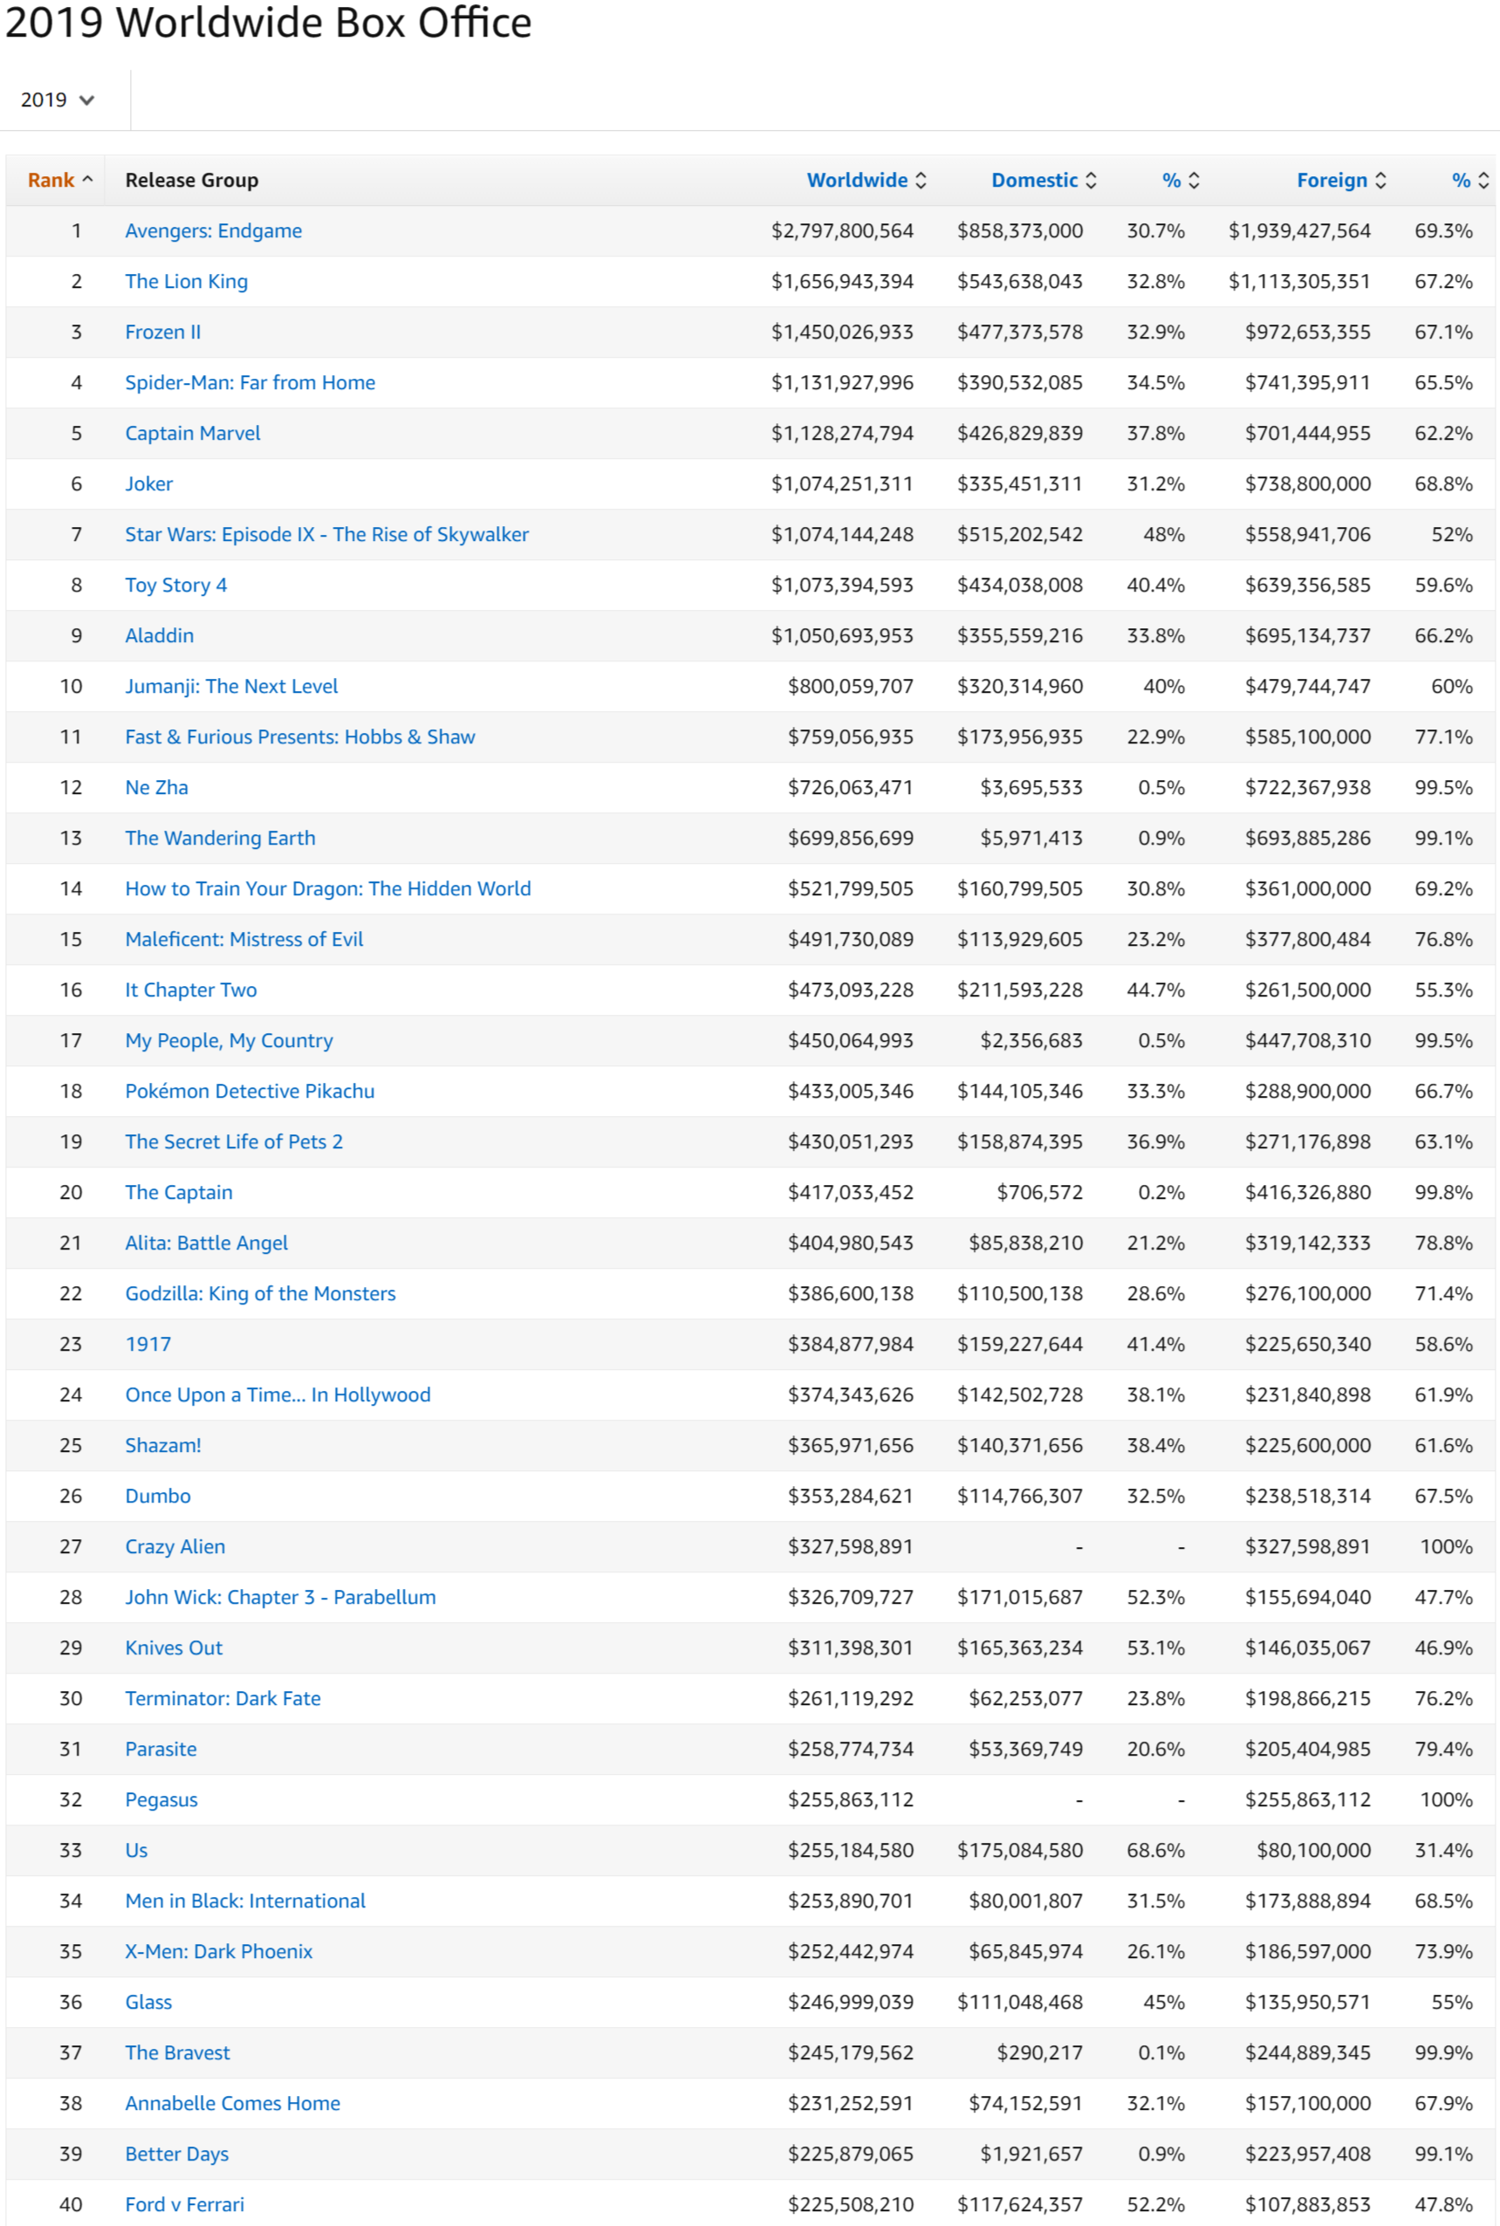Open X-Men: Dark Phoenix link
Screen dimensions: 1500x2226
click(x=219, y=1951)
